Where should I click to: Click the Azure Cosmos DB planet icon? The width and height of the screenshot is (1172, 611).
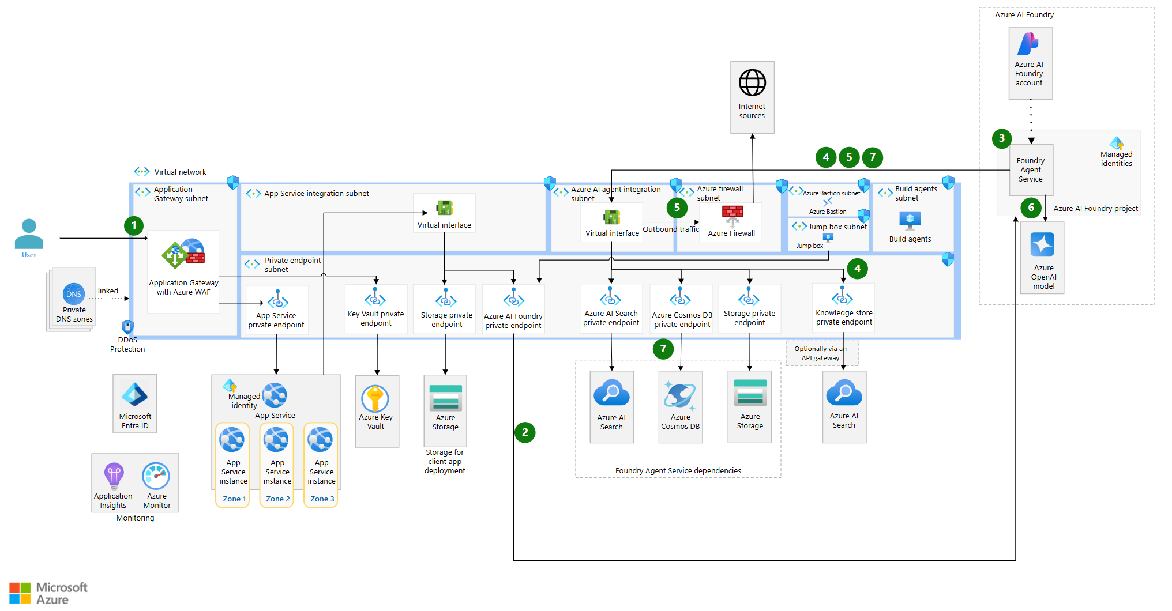click(680, 396)
